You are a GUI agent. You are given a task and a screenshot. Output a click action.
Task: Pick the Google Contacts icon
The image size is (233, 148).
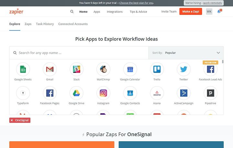click(x=130, y=93)
